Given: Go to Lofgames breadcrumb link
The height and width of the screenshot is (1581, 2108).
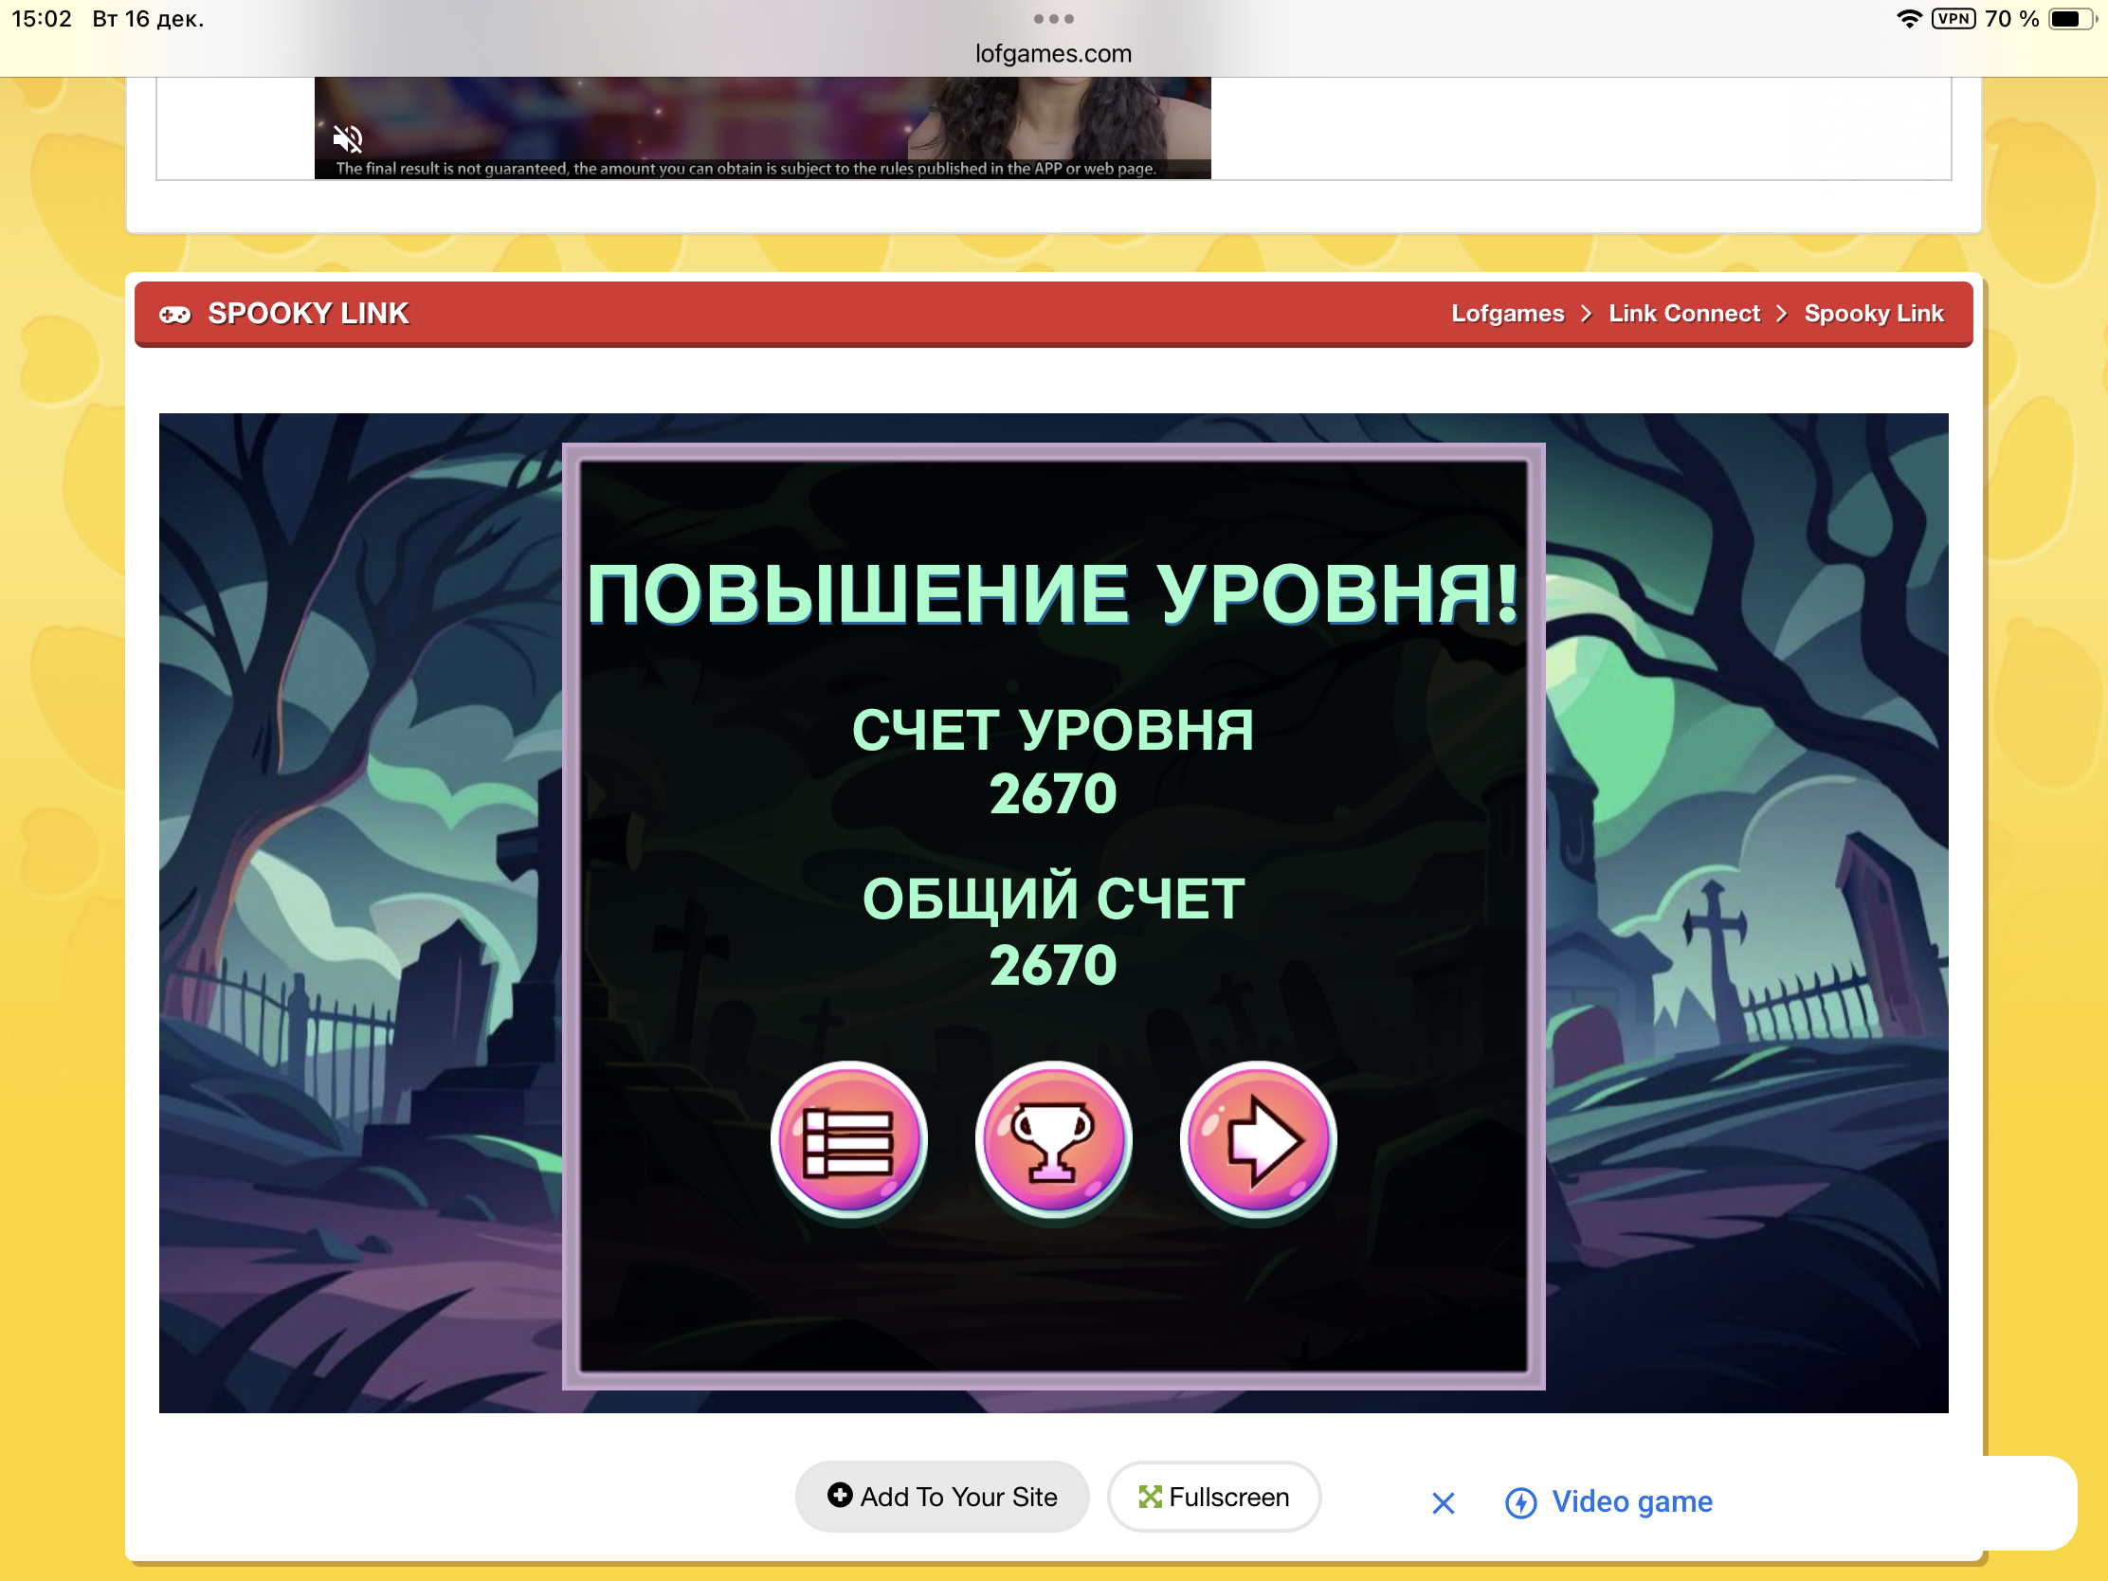Looking at the screenshot, I should (1507, 314).
